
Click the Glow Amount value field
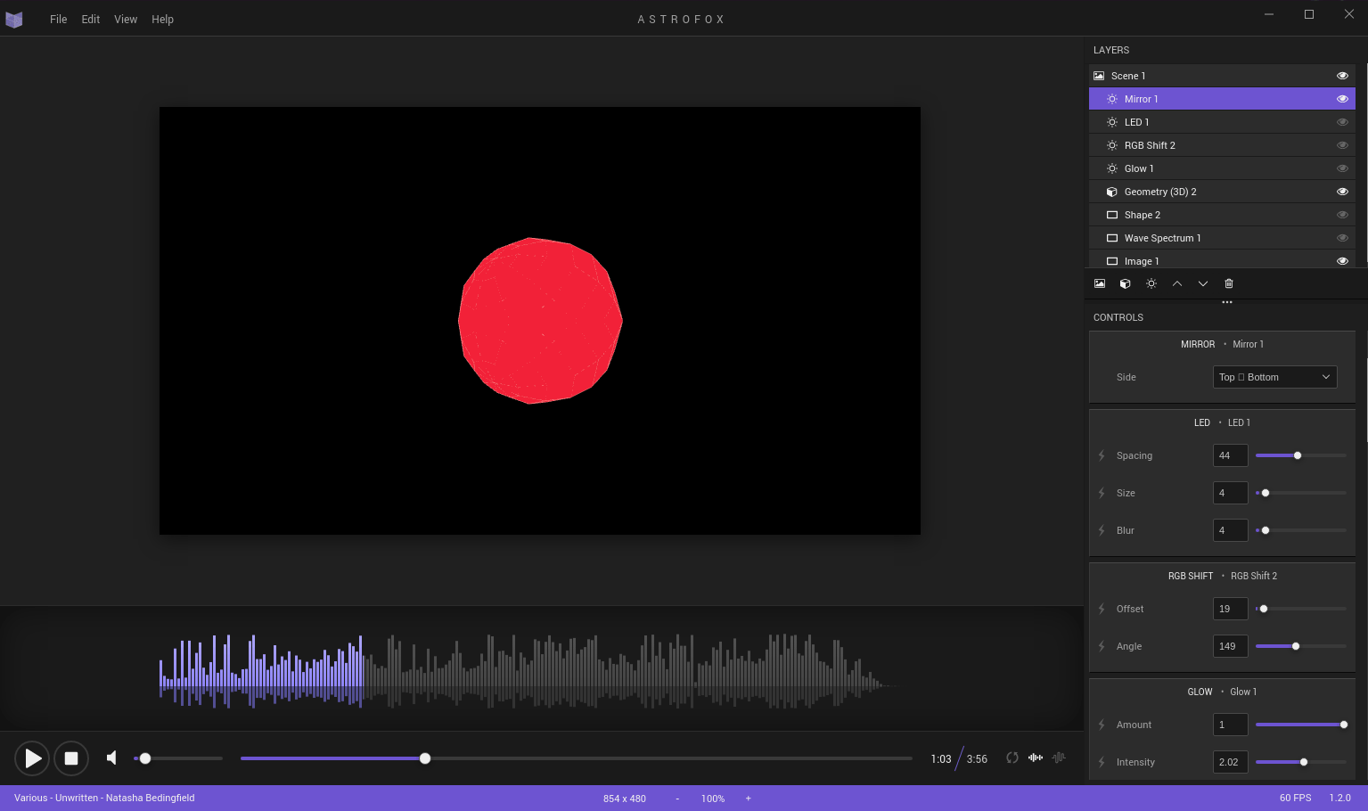1231,725
